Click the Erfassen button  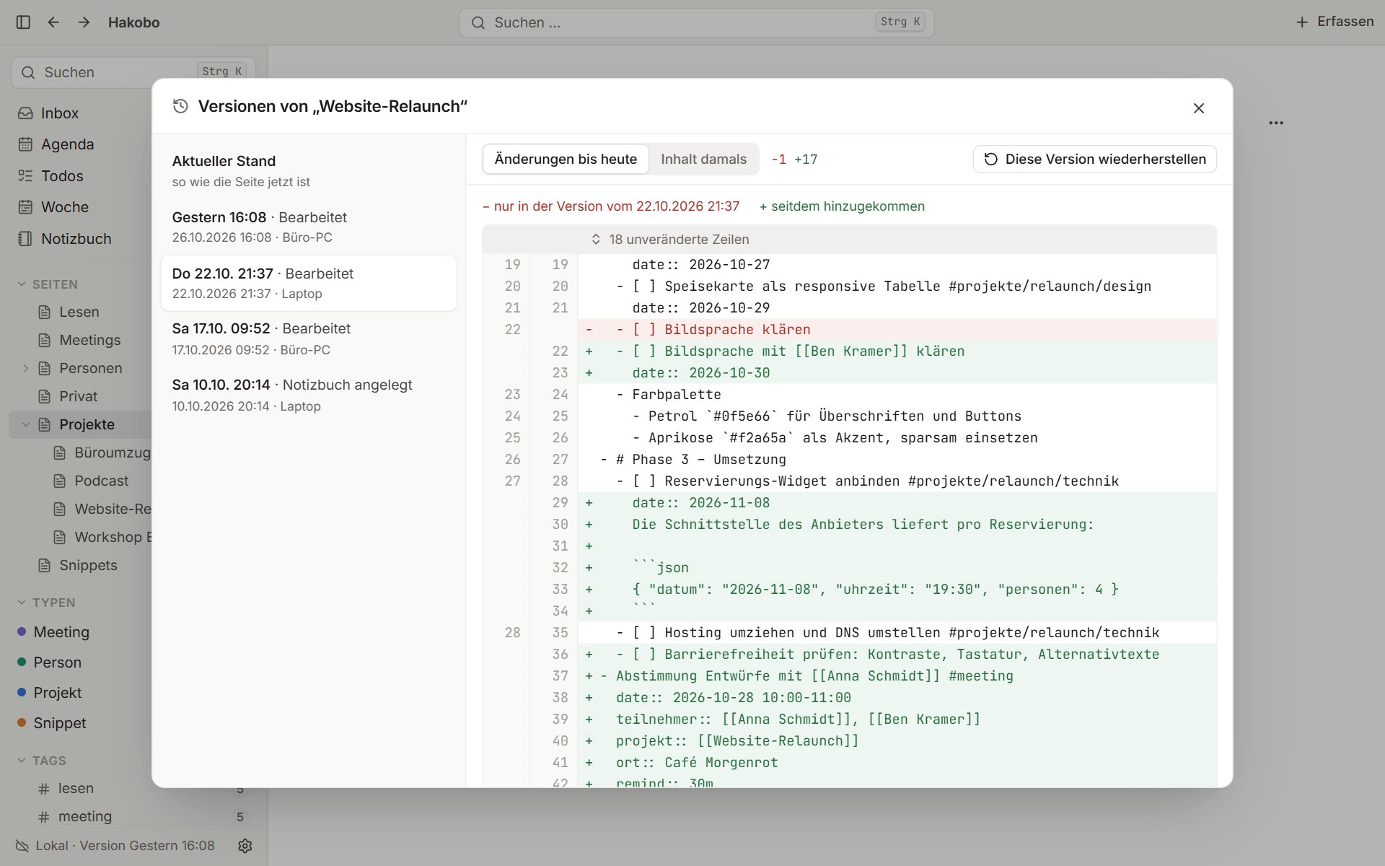pyautogui.click(x=1335, y=22)
